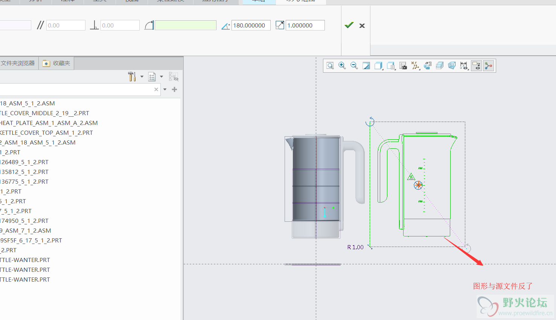556x320 pixels.
Task: Click the perspective transparent box toolbar icon
Action: point(452,66)
